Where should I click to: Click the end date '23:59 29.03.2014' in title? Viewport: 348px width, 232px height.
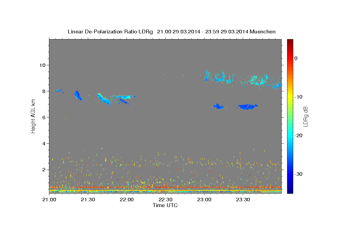click(227, 32)
